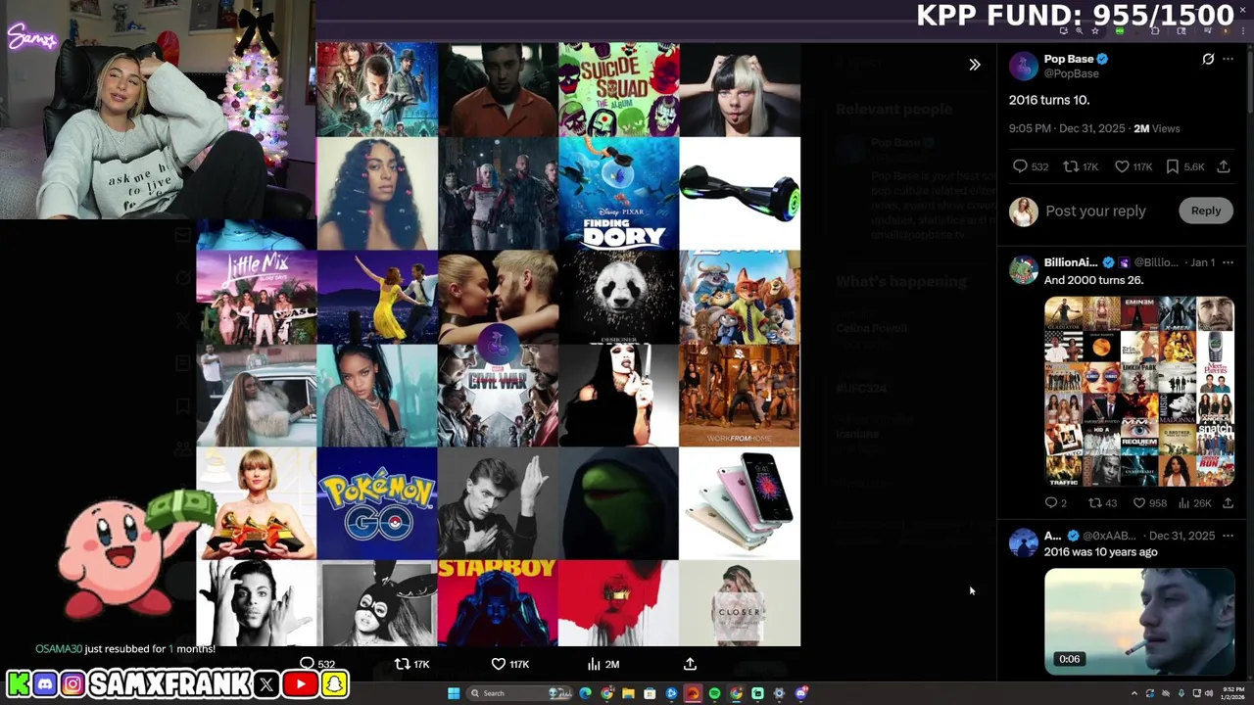Open more options on 2016 was 10 years ago post
1254x705 pixels.
coord(1229,536)
